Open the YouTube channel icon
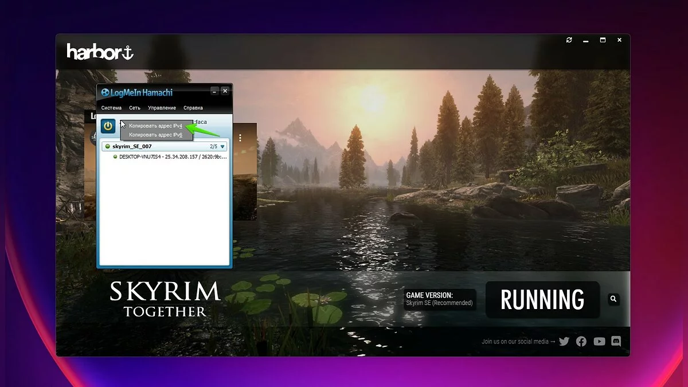The width and height of the screenshot is (688, 387). [x=599, y=342]
